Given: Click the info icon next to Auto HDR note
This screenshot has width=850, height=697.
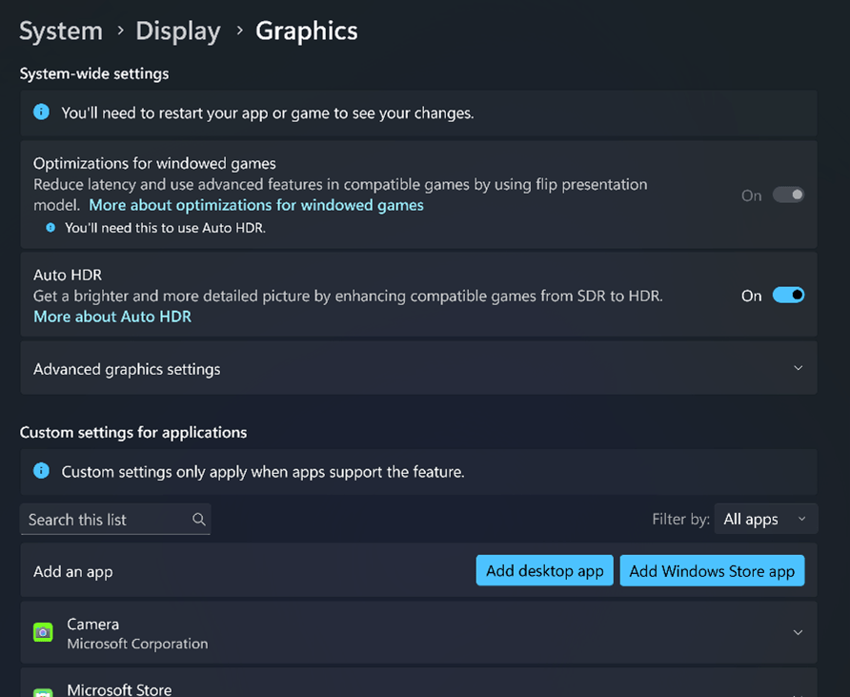Looking at the screenshot, I should 49,228.
